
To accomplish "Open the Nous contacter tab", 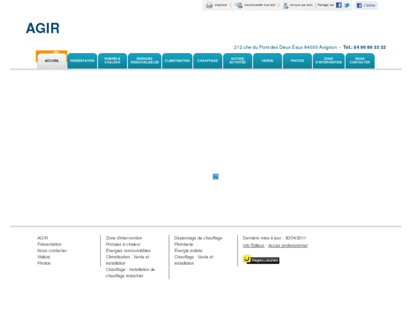I will coord(360,61).
